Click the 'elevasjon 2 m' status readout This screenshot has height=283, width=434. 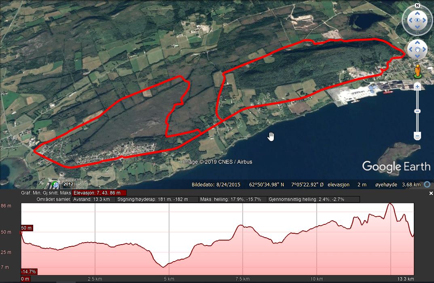coord(347,184)
